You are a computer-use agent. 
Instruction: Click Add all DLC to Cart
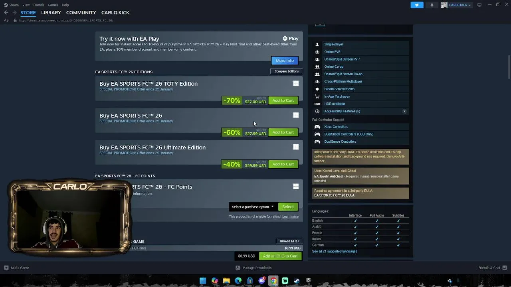click(x=280, y=256)
